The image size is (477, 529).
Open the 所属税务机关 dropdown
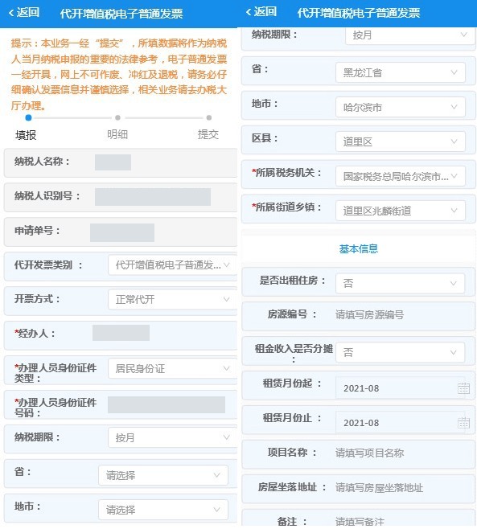(401, 176)
